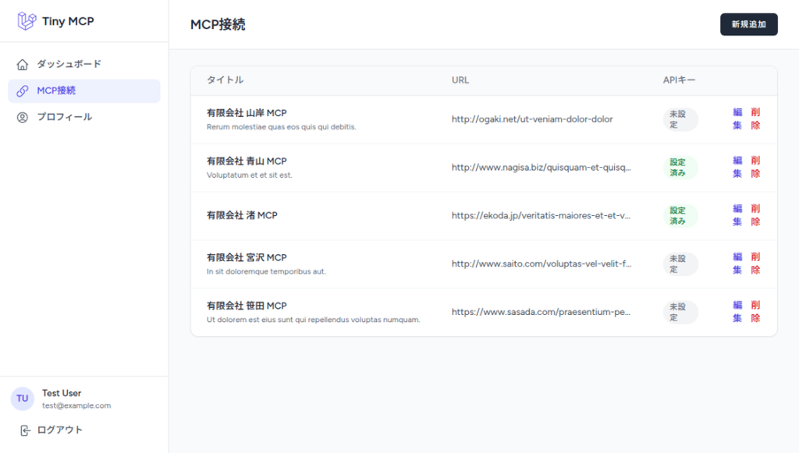This screenshot has width=799, height=453.
Task: Delete the 有限会社 青山 MCP row
Action: point(755,167)
